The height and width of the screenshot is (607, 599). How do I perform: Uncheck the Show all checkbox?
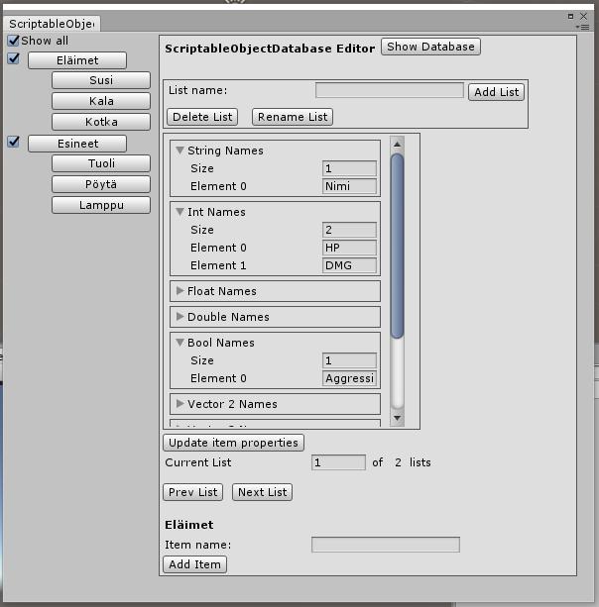click(x=13, y=41)
